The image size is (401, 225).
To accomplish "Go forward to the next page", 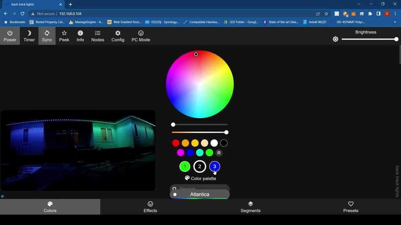I will (14, 14).
